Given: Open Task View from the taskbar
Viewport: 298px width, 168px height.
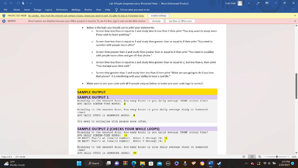Looking at the screenshot, I should 108,163.
